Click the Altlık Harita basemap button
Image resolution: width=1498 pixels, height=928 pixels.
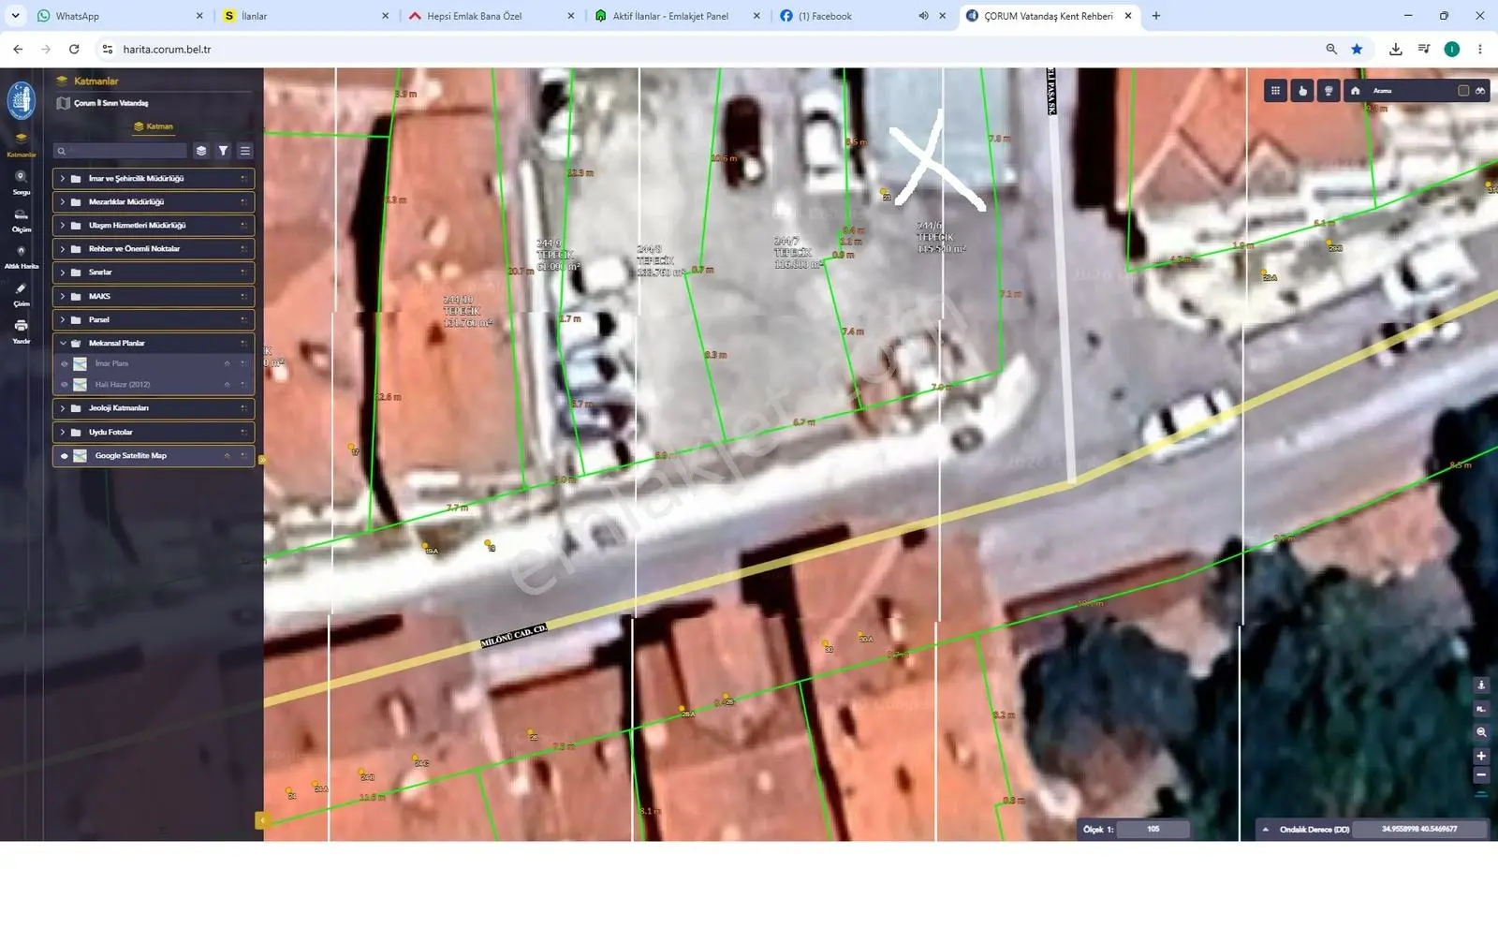(21, 257)
